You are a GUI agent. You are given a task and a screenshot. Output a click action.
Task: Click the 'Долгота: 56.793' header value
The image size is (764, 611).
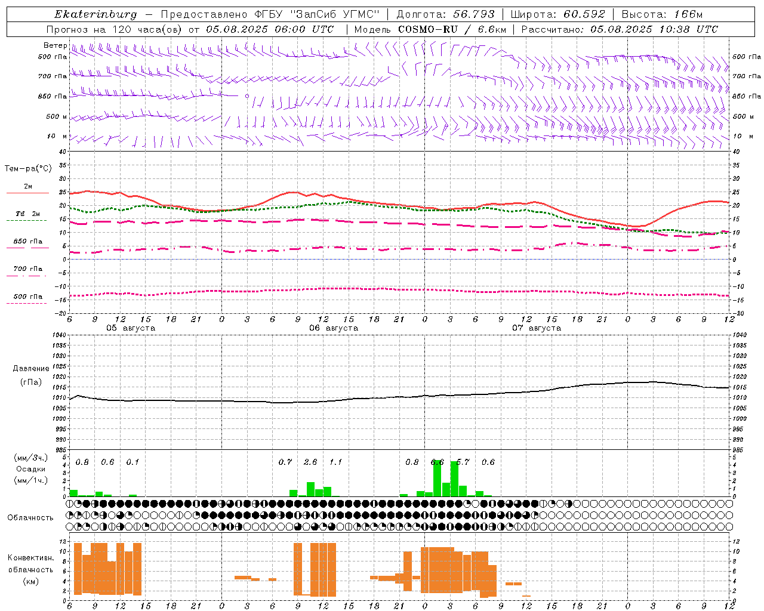pos(445,14)
